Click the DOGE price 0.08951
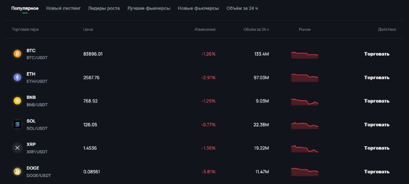The height and width of the screenshot is (184, 409). pyautogui.click(x=92, y=172)
